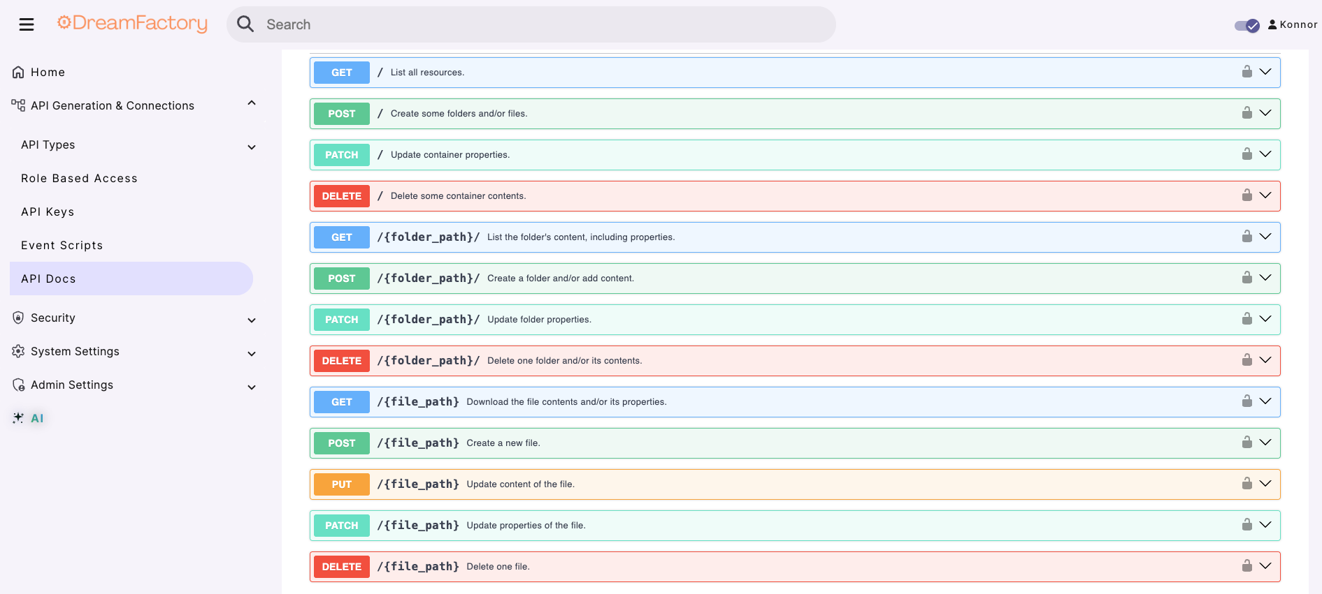Click PATCH button for Update properties of the file
This screenshot has height=594, width=1322.
pyautogui.click(x=342, y=526)
